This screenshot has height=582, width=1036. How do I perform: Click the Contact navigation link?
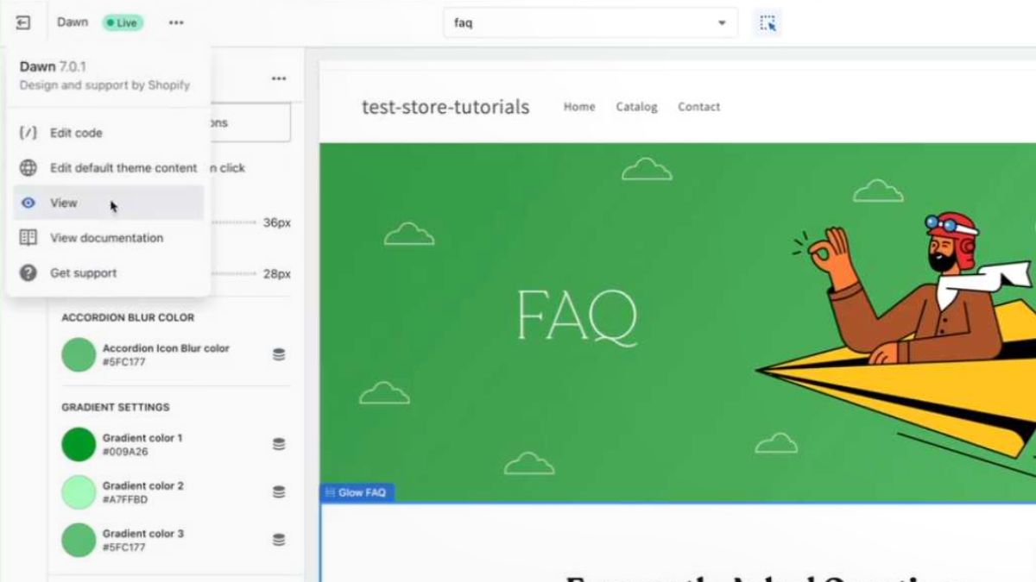[x=698, y=107]
